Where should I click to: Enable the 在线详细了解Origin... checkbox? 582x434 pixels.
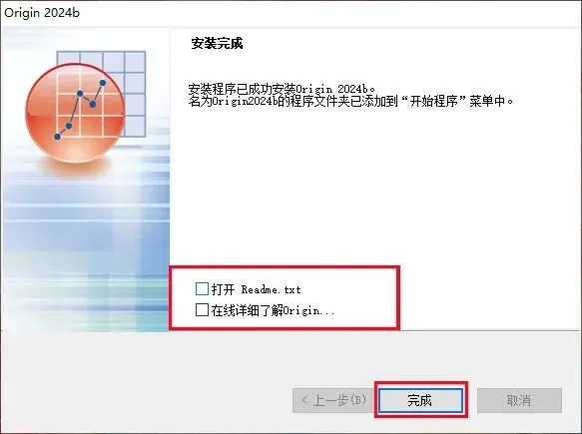pos(202,310)
